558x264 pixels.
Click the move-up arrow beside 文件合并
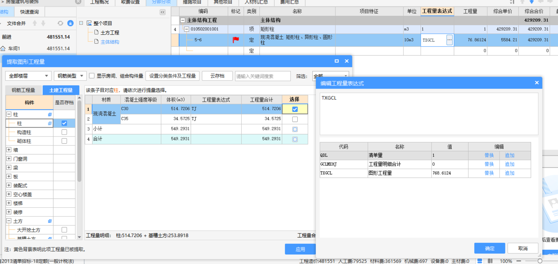[35, 23]
